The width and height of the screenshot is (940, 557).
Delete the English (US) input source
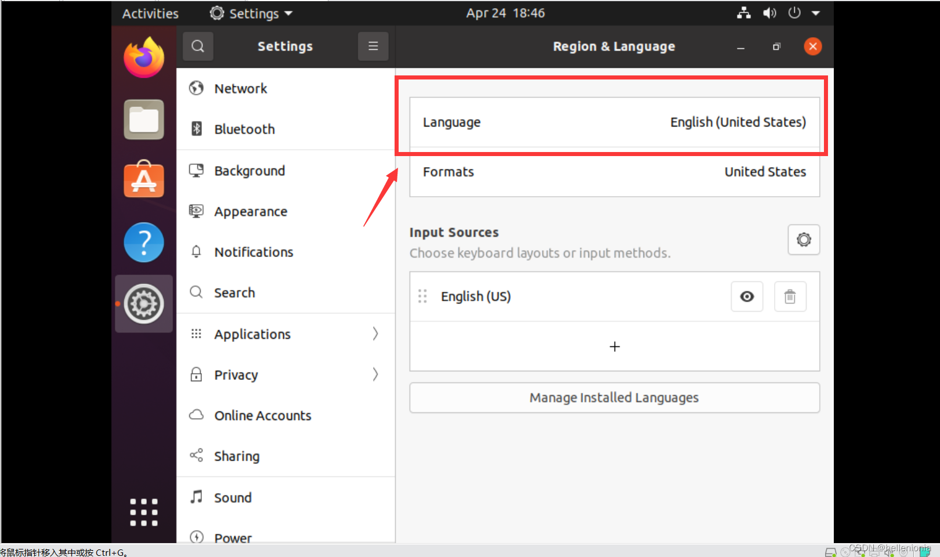pyautogui.click(x=790, y=296)
